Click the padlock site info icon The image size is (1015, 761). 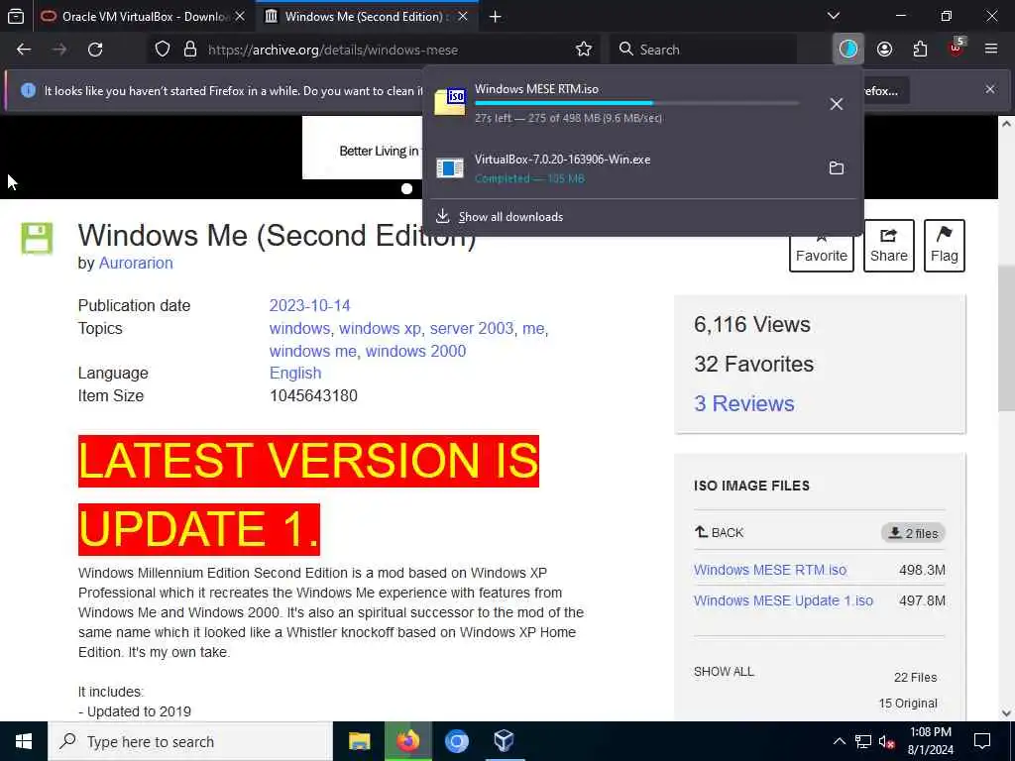[190, 50]
